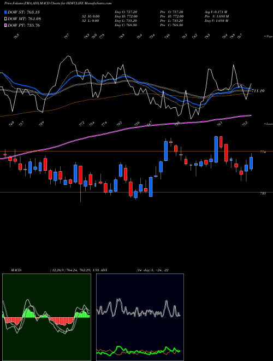Select the 'DOW ST: 763.13' label

[x=24, y=12]
